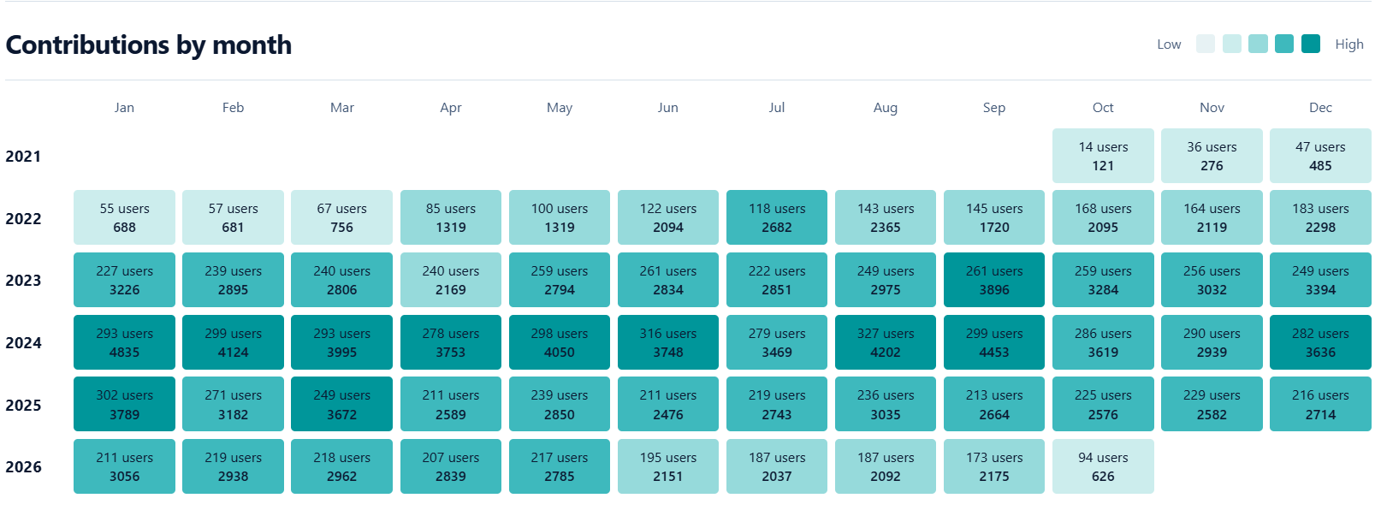Select December 2021 cell showing 485 contributions
Screen dimensions: 1381x516
tap(1320, 156)
